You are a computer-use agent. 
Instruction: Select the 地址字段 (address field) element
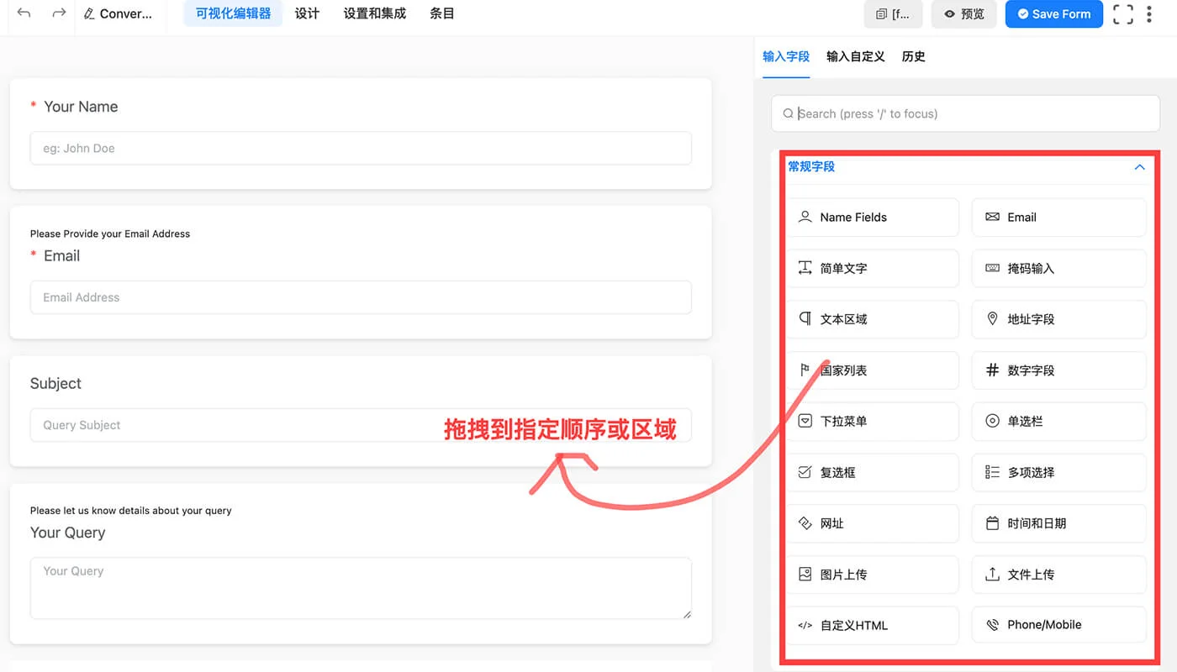(1058, 319)
